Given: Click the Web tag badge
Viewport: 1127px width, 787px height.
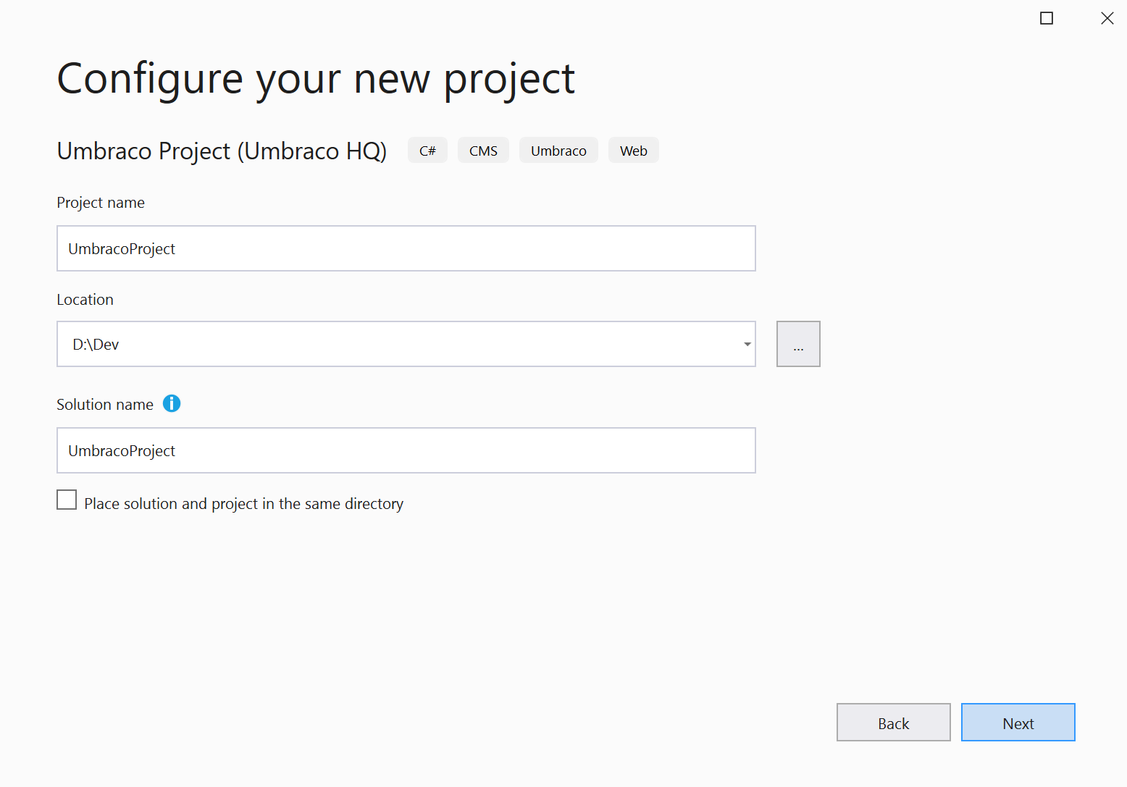Looking at the screenshot, I should pos(633,151).
